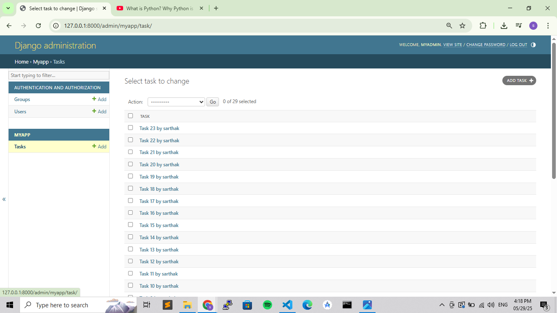557x313 pixels.
Task: Open the notifications center icon
Action: coord(544,305)
